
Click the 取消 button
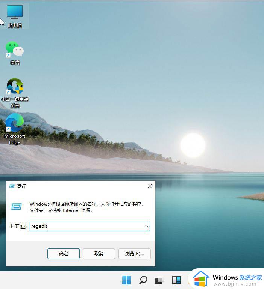coord(99,254)
